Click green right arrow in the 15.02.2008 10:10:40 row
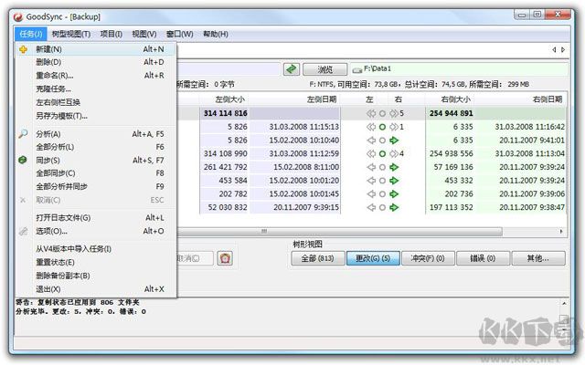Viewport: 585px width, 365px height. tap(394, 141)
